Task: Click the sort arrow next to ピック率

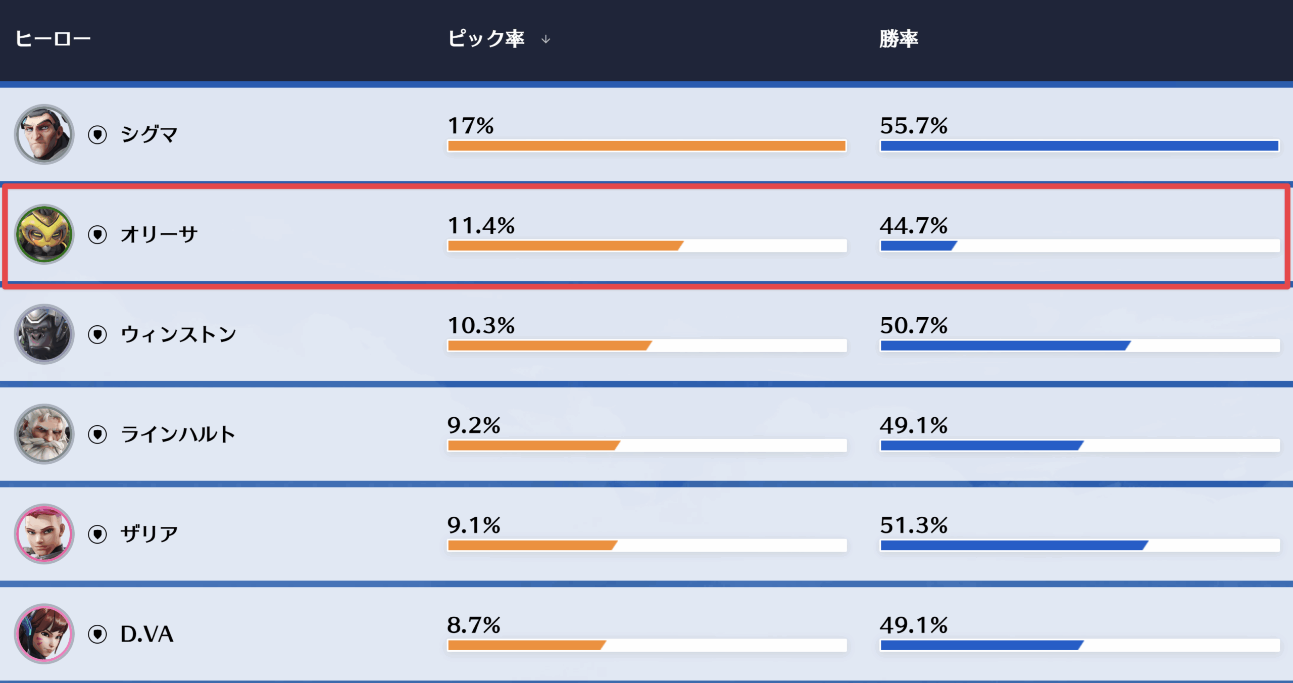Action: 545,39
